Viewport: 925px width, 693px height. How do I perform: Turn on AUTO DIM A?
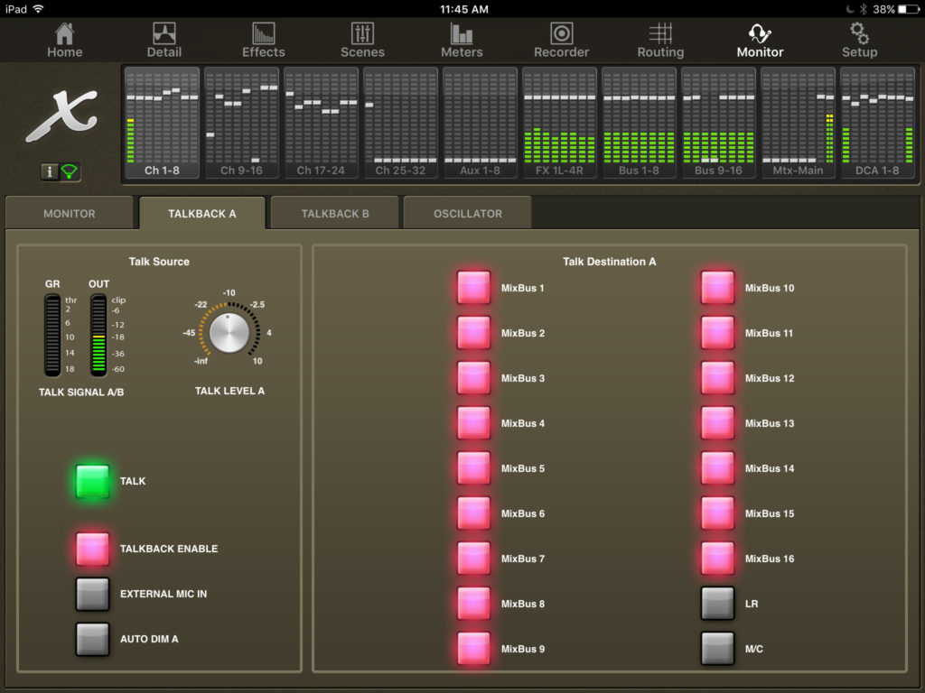92,639
